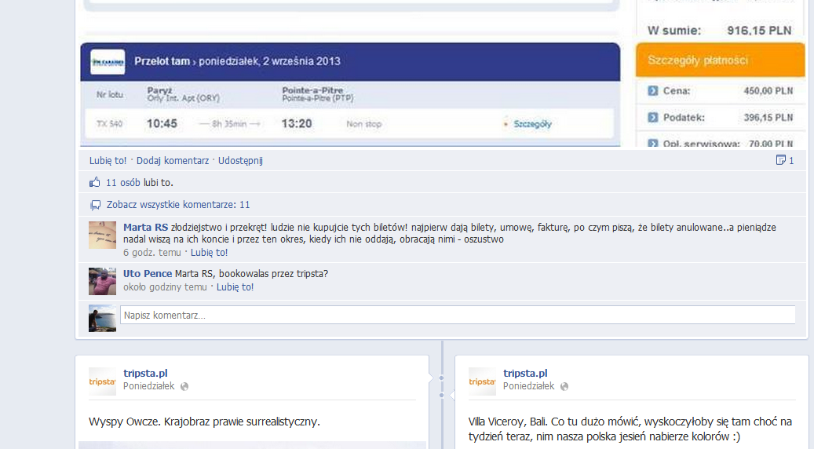
Task: Click the thumbs-up icon next to 11 osób
Action: [x=94, y=182]
